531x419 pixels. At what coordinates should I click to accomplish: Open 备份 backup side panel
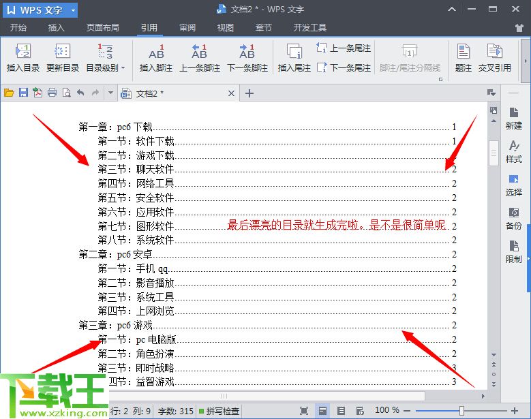514,219
